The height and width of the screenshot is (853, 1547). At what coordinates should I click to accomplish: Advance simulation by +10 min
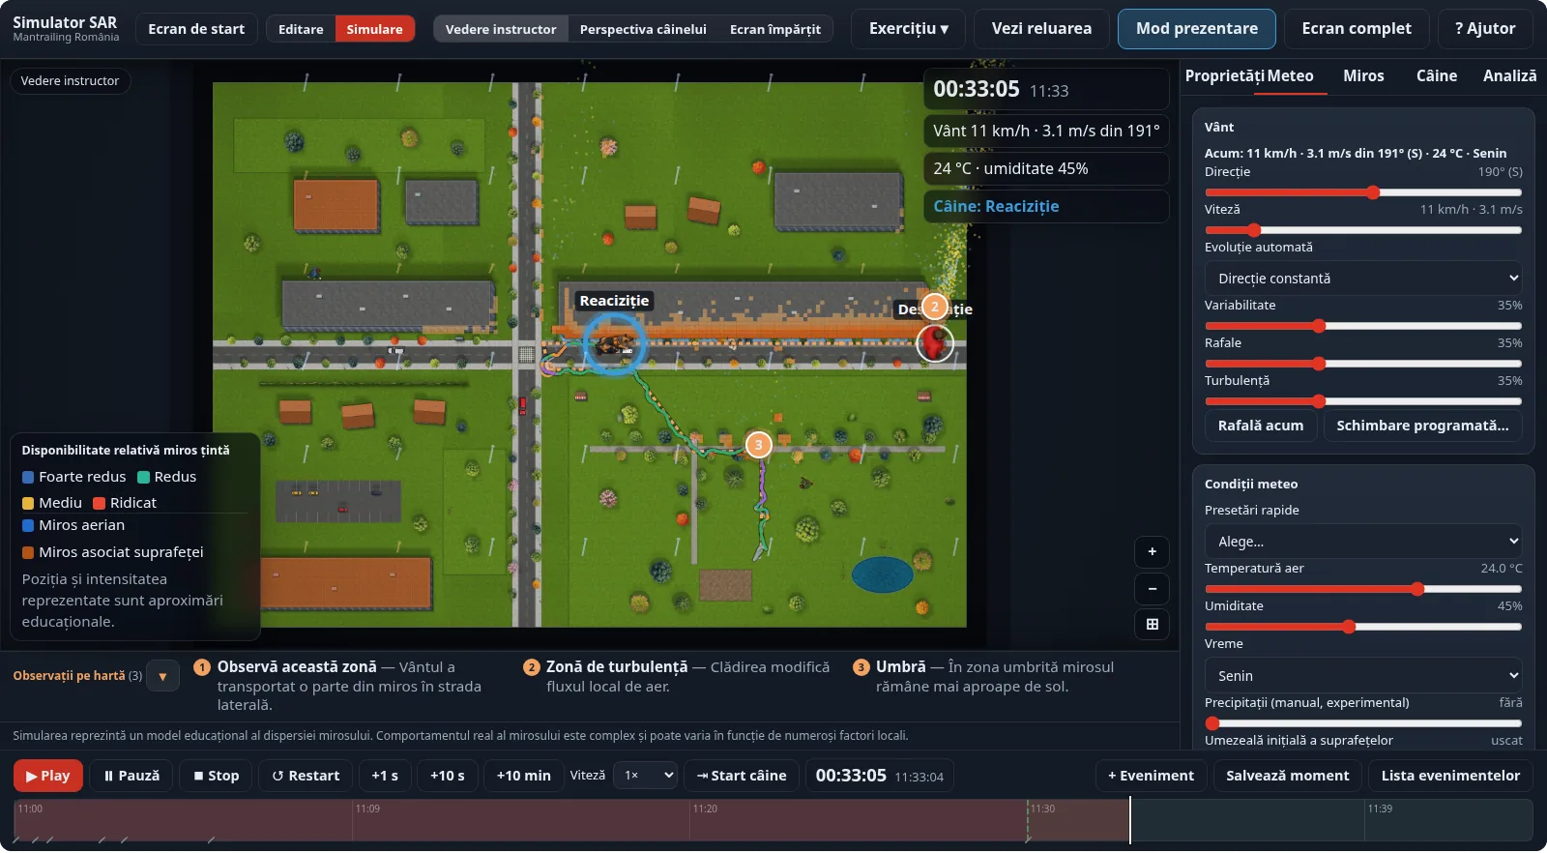[523, 776]
